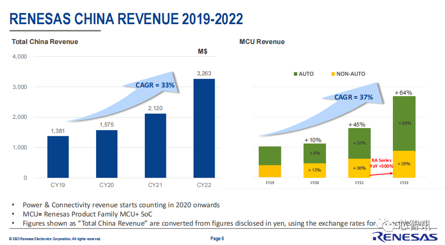Click the green AUTO legend square
Image resolution: width=445 pixels, height=245 pixels.
coord(295,74)
